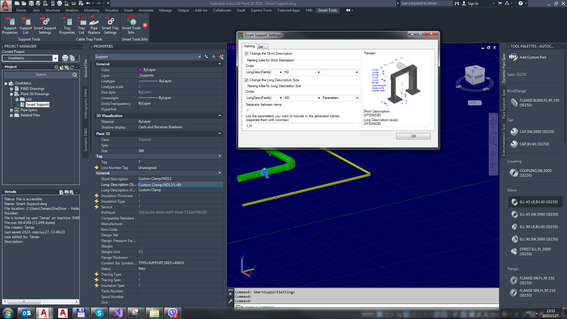This screenshot has width=567, height=319.
Task: Click the magenta ByLayer color swatch
Action: [140, 70]
